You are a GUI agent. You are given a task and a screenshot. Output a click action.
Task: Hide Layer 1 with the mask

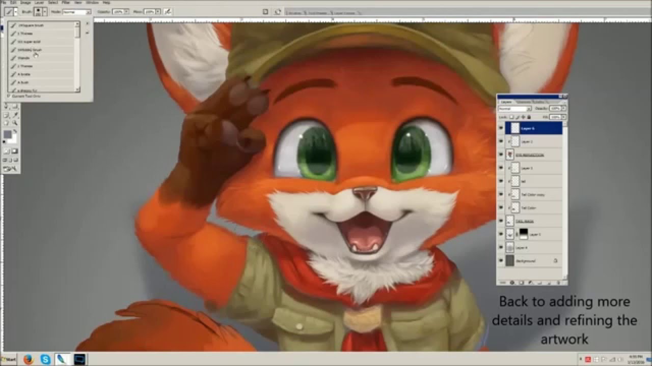pyautogui.click(x=501, y=234)
